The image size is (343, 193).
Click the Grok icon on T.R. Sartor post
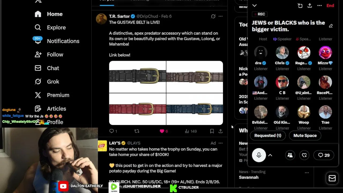[x=213, y=16]
